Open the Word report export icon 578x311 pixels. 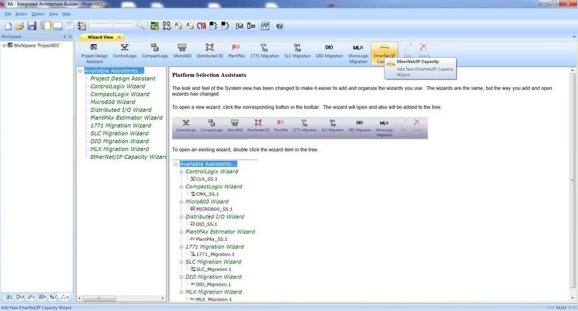coord(265,26)
